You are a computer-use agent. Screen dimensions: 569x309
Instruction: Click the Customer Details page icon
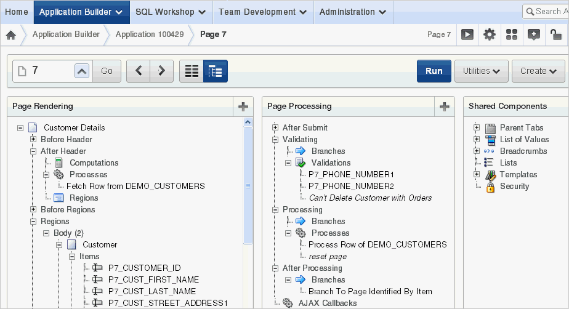33,127
